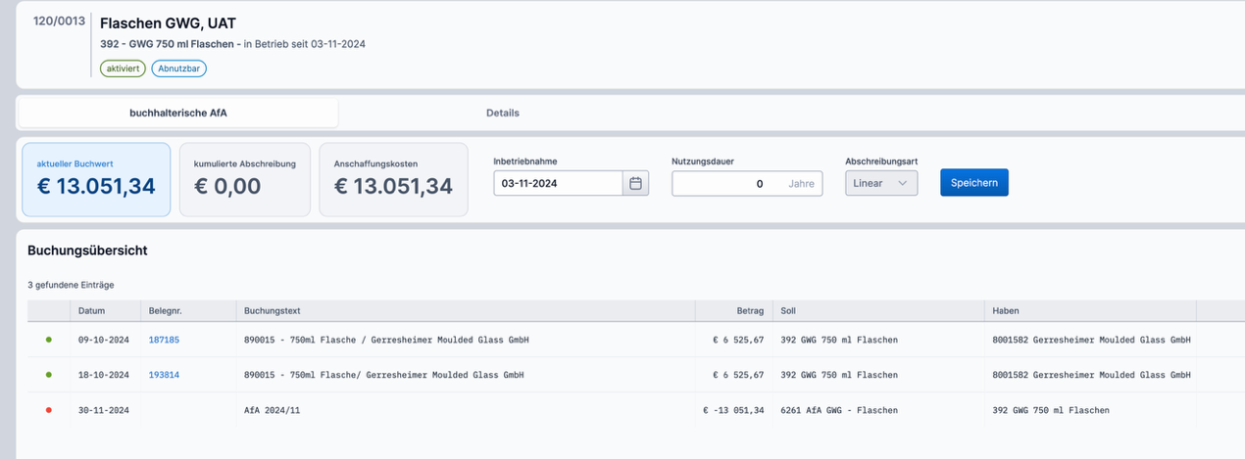Click the red status dot for AfA 2024/11
The width and height of the screenshot is (1245, 459).
49,410
